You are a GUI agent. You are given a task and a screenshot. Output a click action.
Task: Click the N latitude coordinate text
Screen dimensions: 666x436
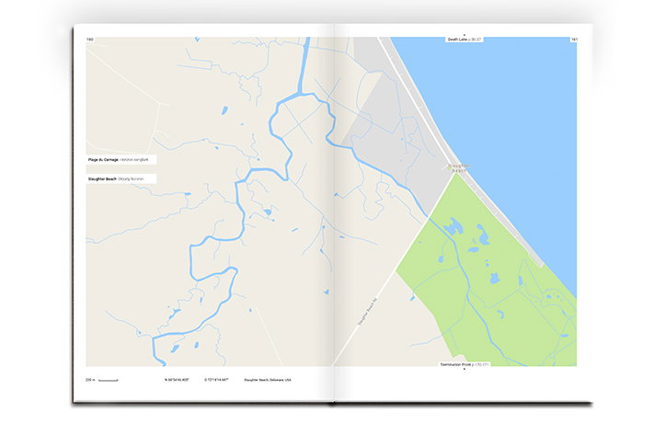[177, 380]
